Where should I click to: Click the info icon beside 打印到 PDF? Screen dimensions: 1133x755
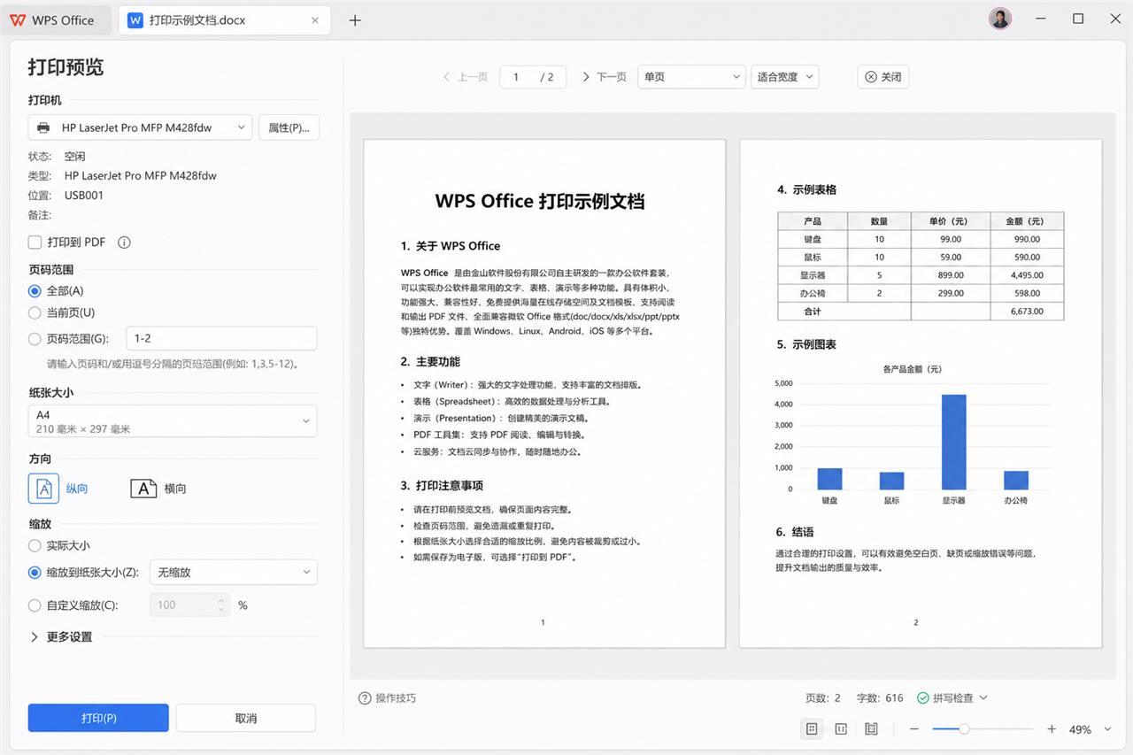124,242
